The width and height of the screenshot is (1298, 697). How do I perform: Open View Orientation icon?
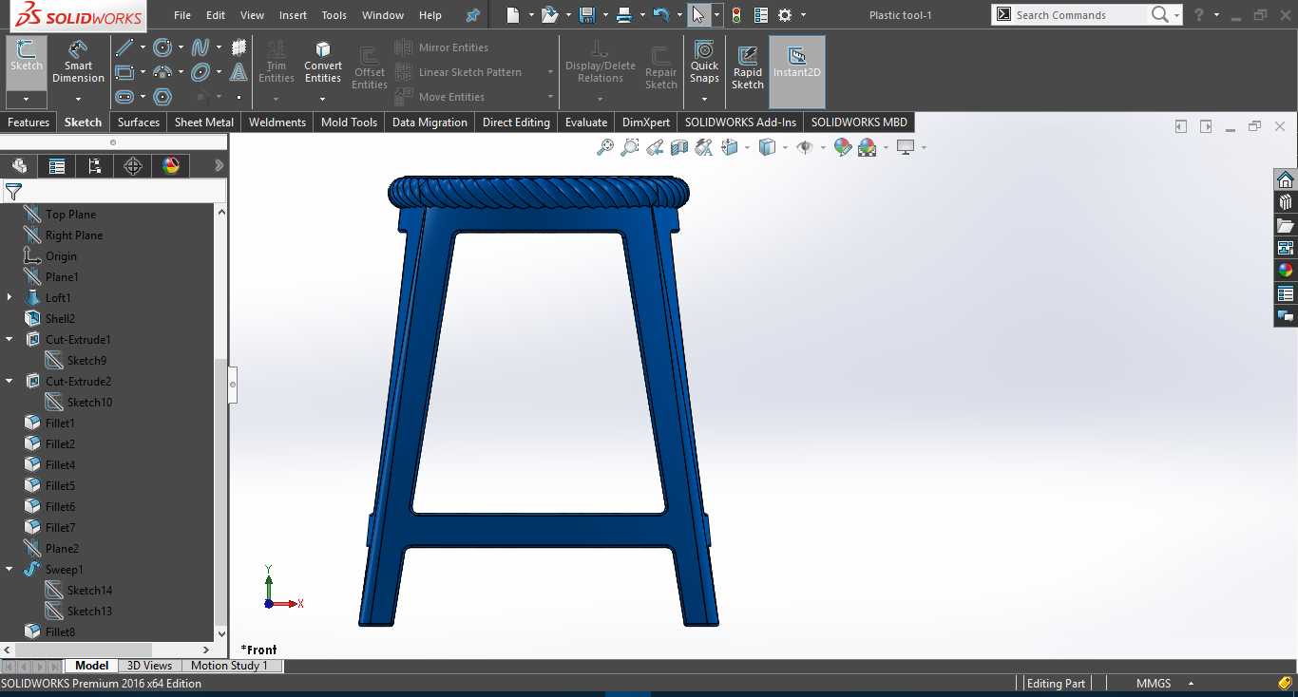click(729, 147)
